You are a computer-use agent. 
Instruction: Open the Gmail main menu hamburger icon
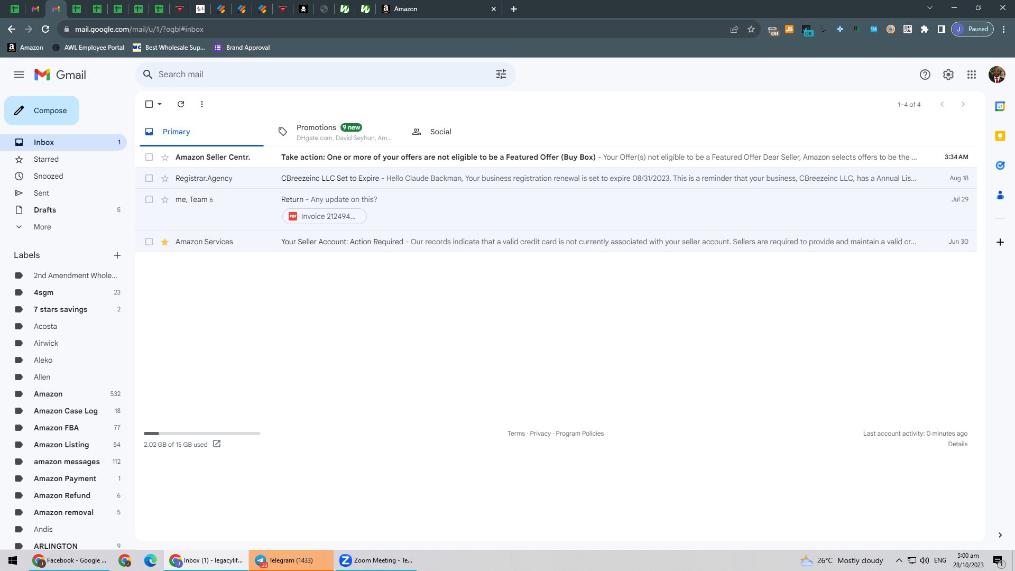coord(19,75)
